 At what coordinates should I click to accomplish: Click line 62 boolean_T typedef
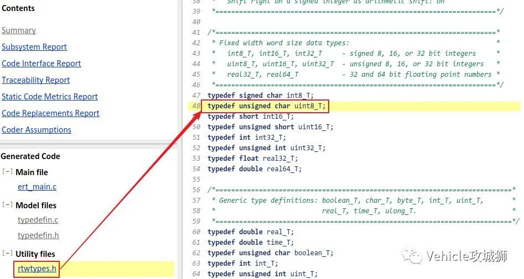coord(271,253)
